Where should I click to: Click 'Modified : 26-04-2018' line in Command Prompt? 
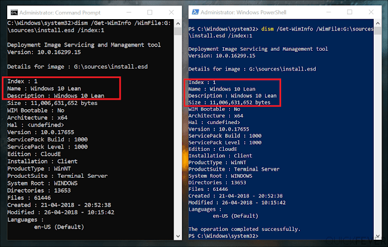tap(61, 212)
